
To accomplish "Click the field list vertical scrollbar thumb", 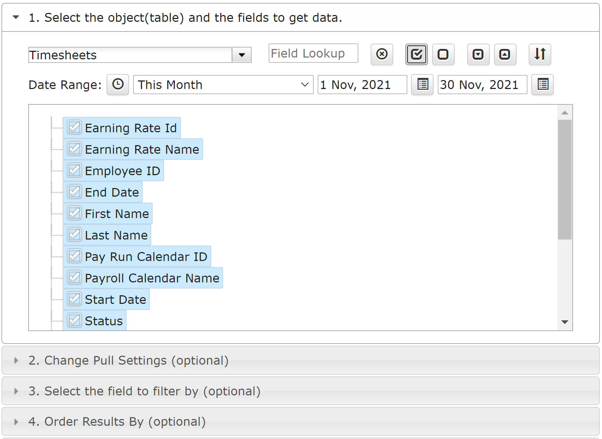I will (565, 179).
